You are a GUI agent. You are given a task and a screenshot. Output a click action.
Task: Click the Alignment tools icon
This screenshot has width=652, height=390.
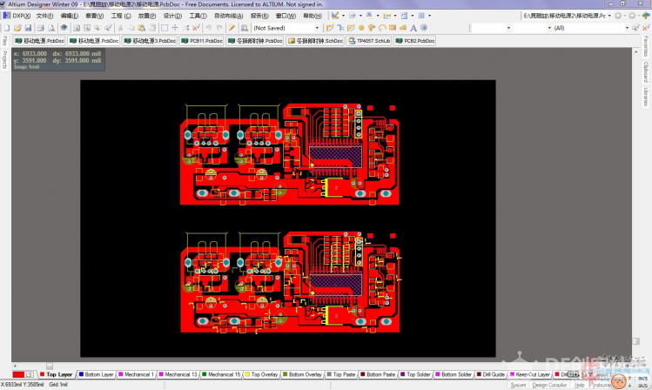(x=353, y=16)
